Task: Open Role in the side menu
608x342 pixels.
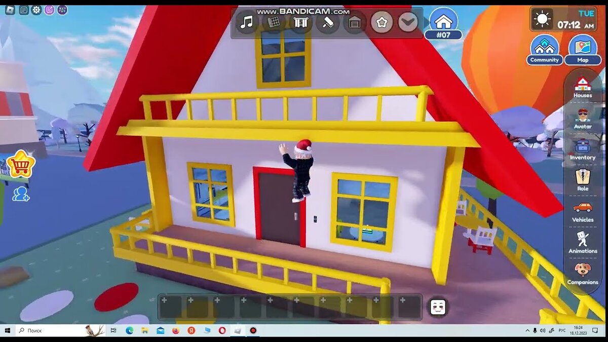Action: point(583,181)
